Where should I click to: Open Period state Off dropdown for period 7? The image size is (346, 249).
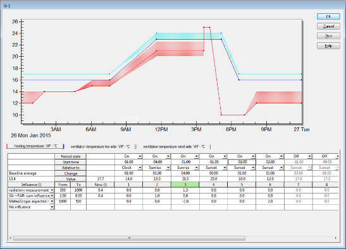pos(309,156)
